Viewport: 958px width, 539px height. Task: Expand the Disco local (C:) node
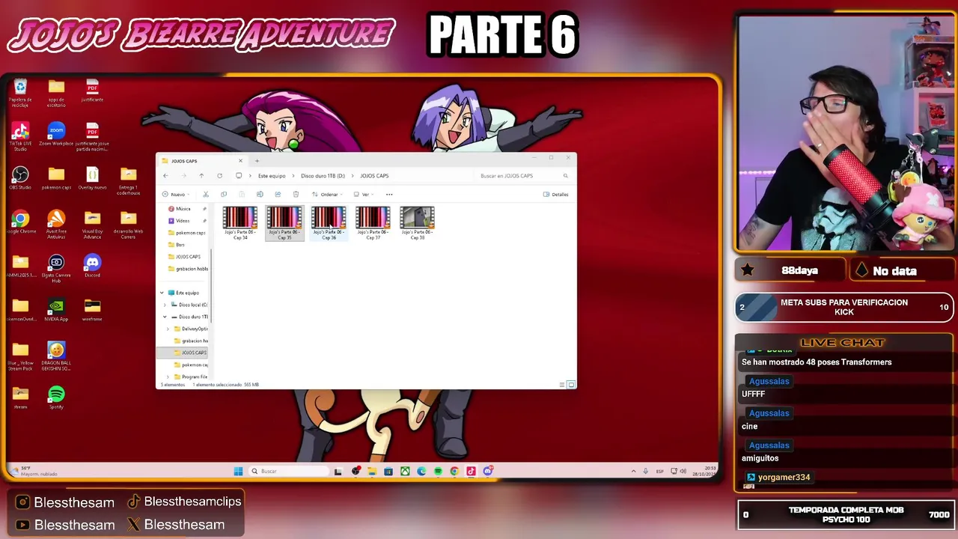[x=165, y=305]
